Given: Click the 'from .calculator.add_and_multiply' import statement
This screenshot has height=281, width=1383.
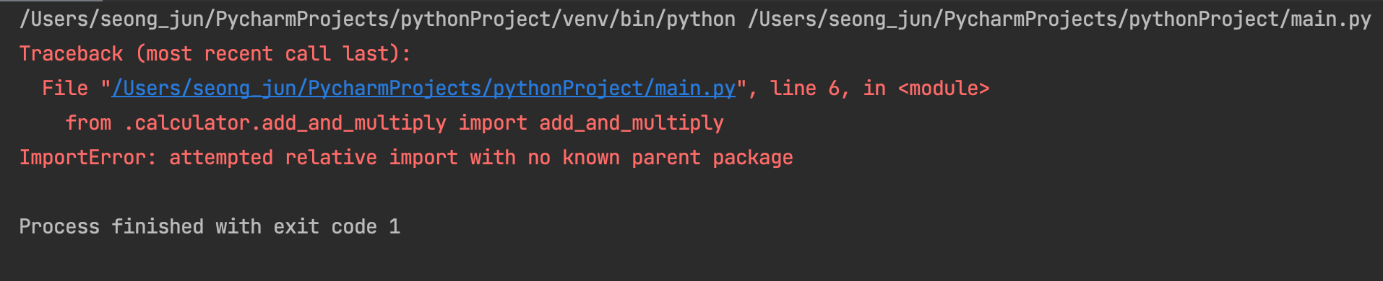Looking at the screenshot, I should click(x=256, y=123).
